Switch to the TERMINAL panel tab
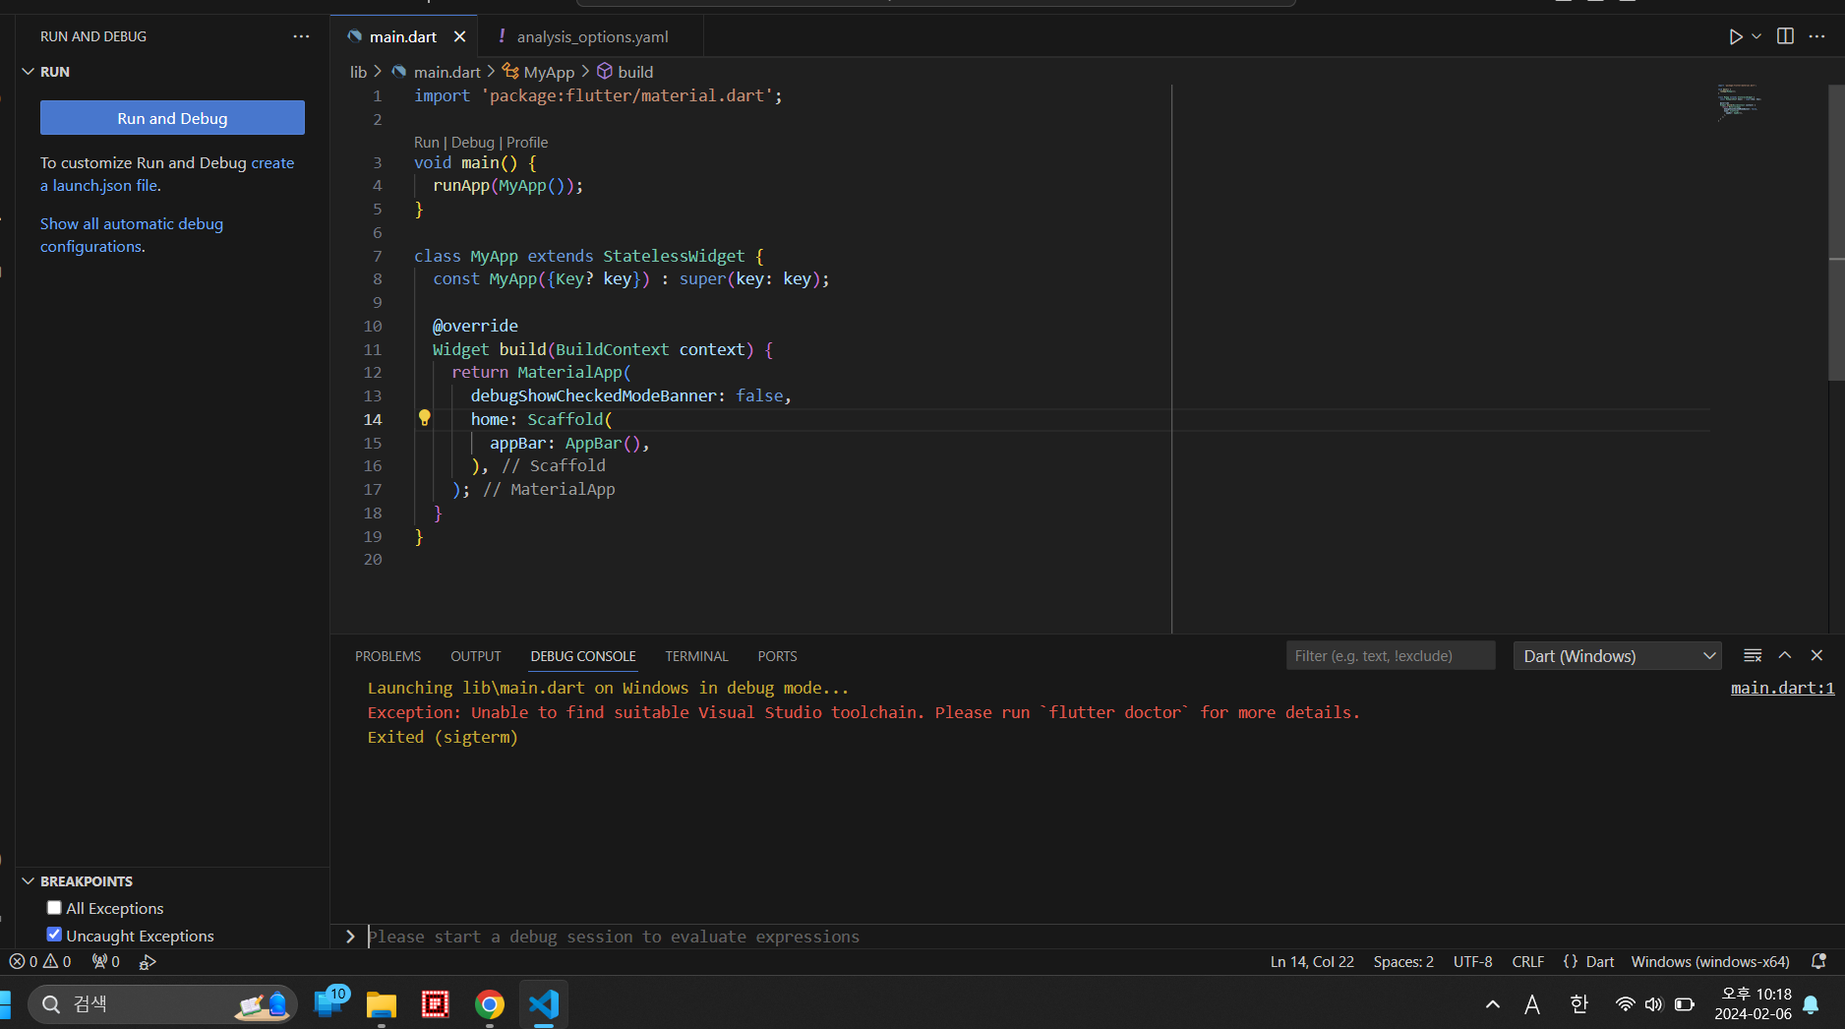 click(x=696, y=656)
